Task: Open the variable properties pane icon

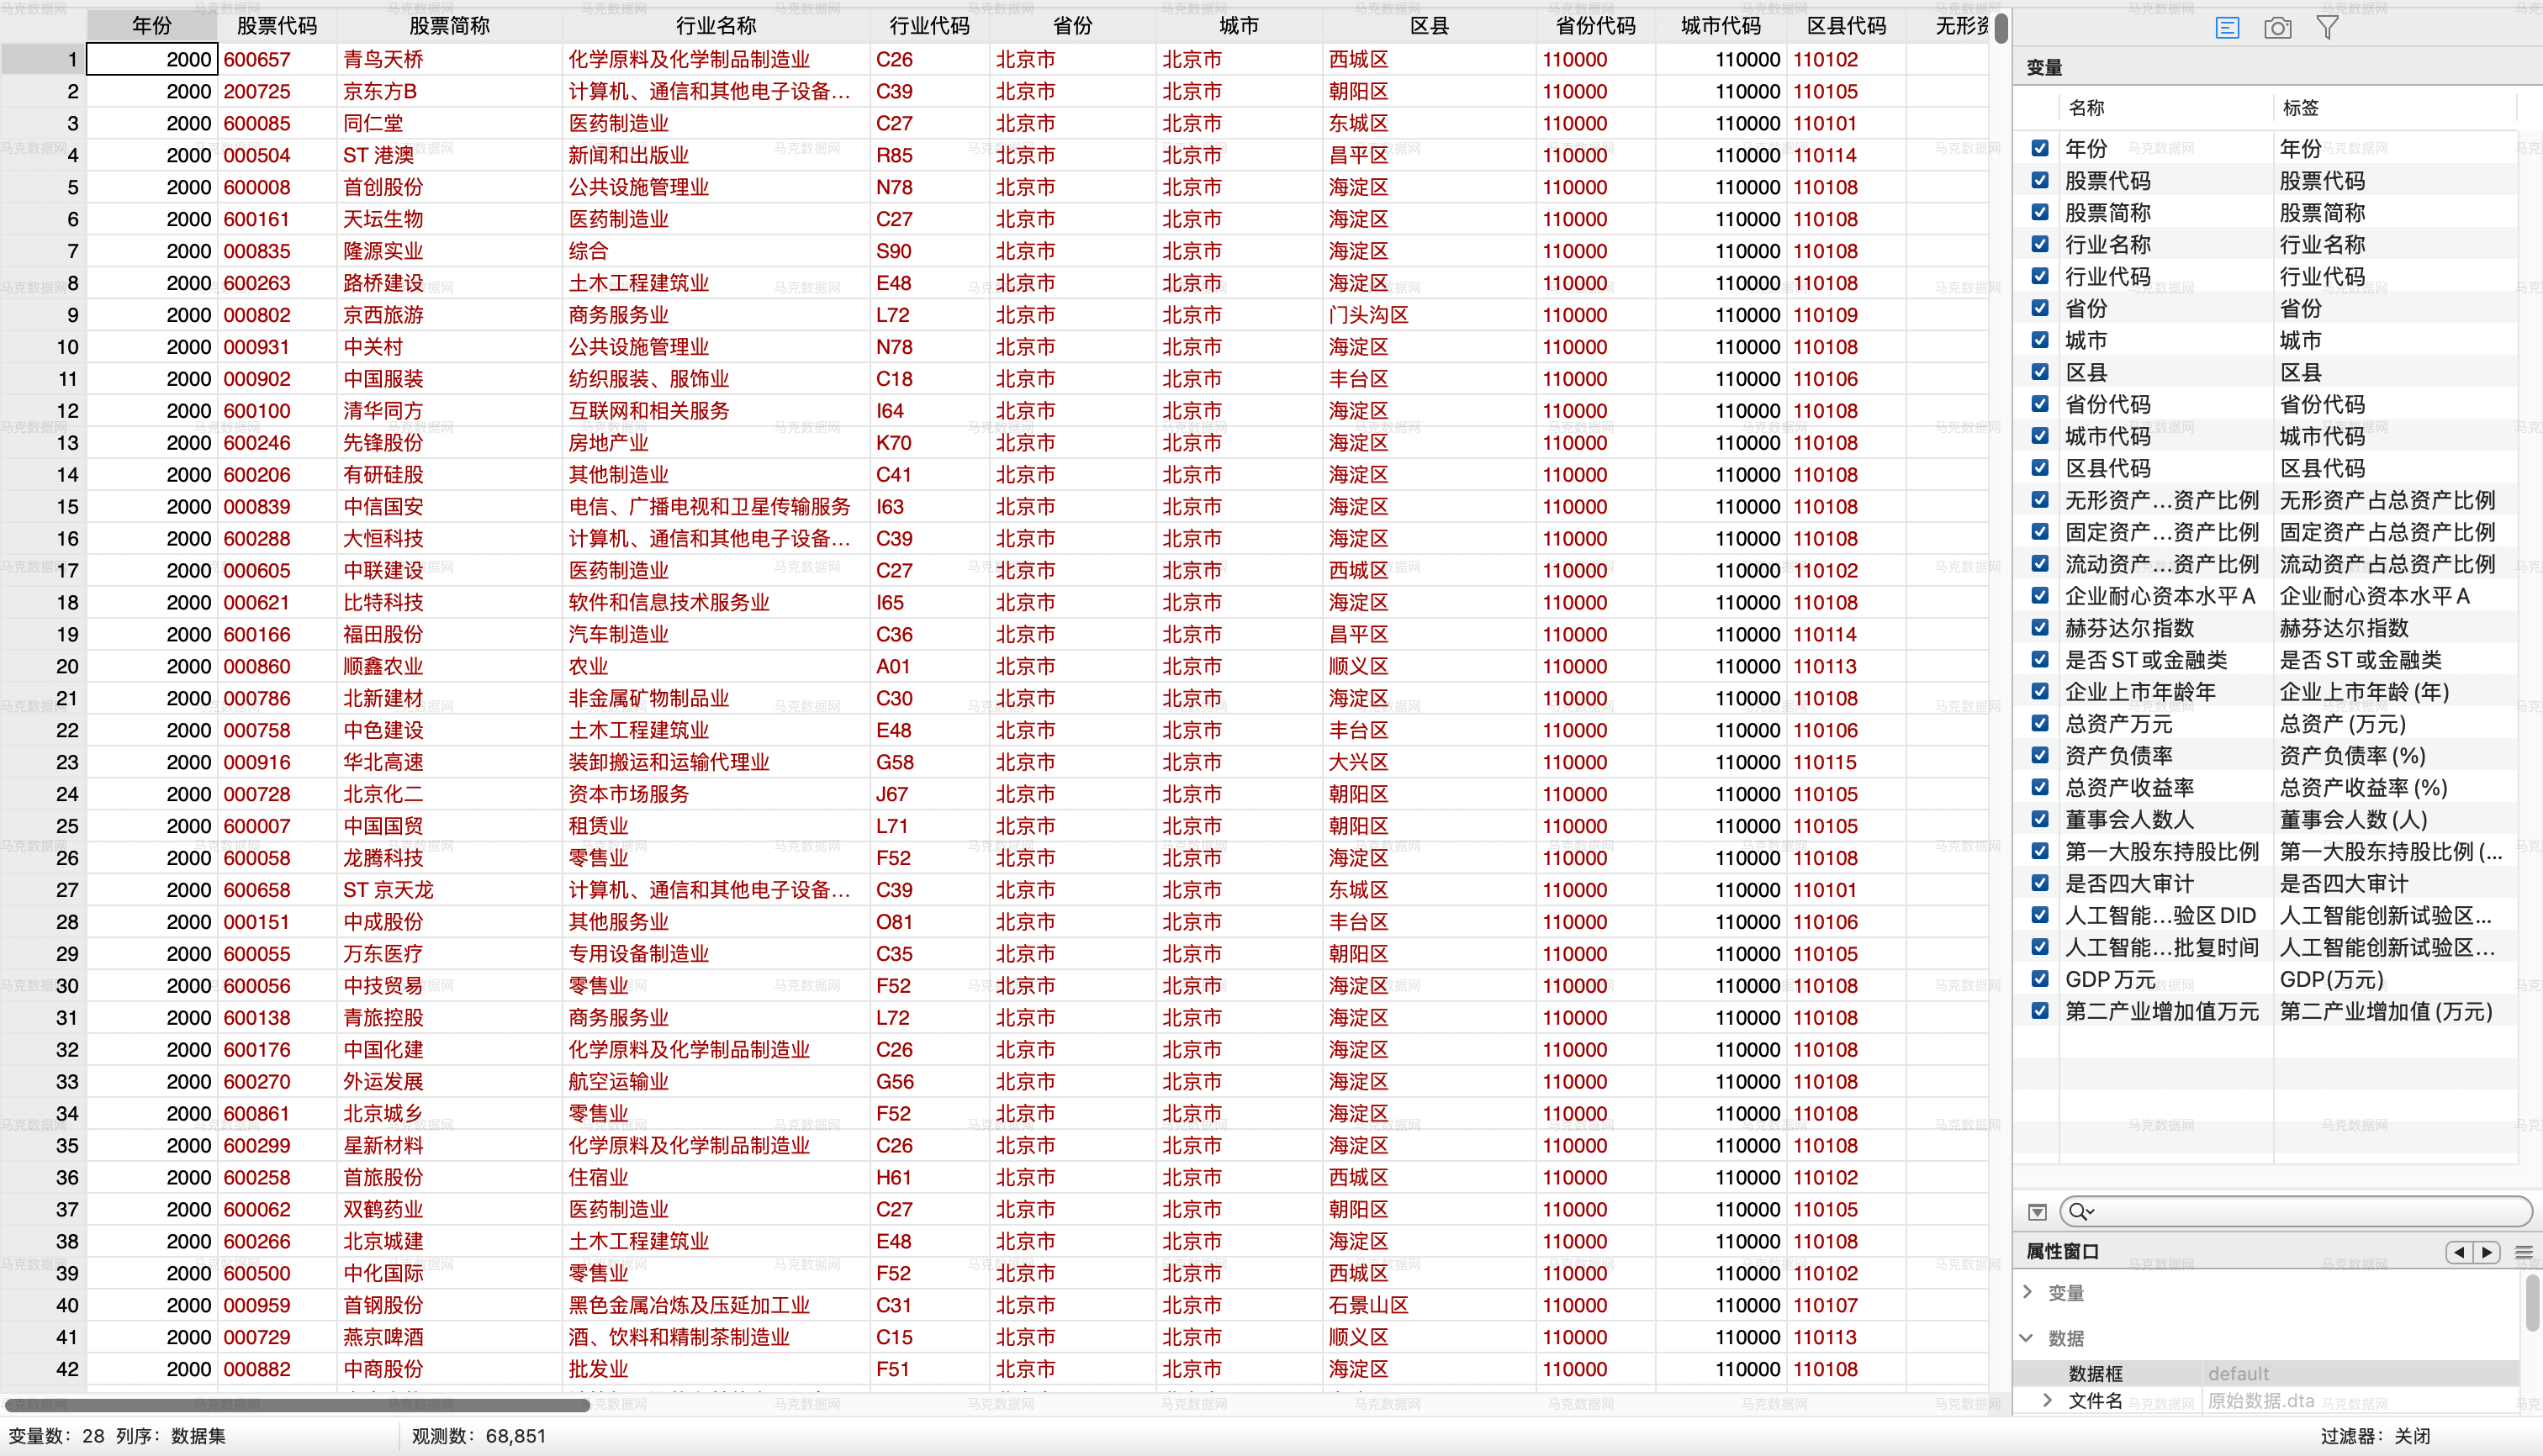Action: [2227, 28]
